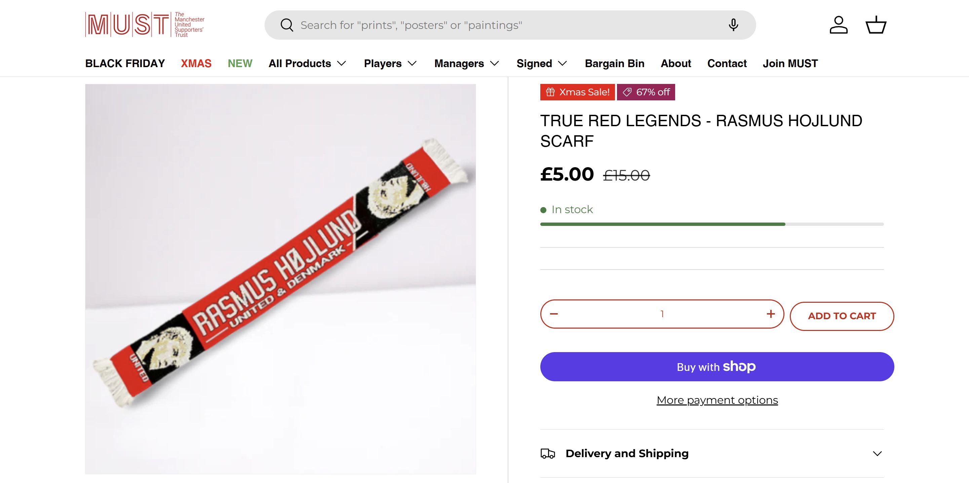Click the MUST logo in header

click(145, 25)
